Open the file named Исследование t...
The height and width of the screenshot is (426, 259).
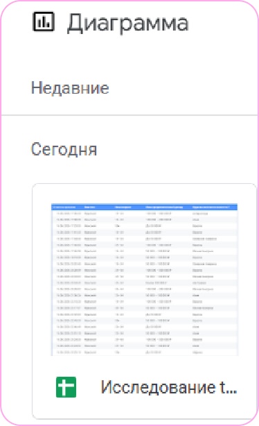tap(169, 387)
